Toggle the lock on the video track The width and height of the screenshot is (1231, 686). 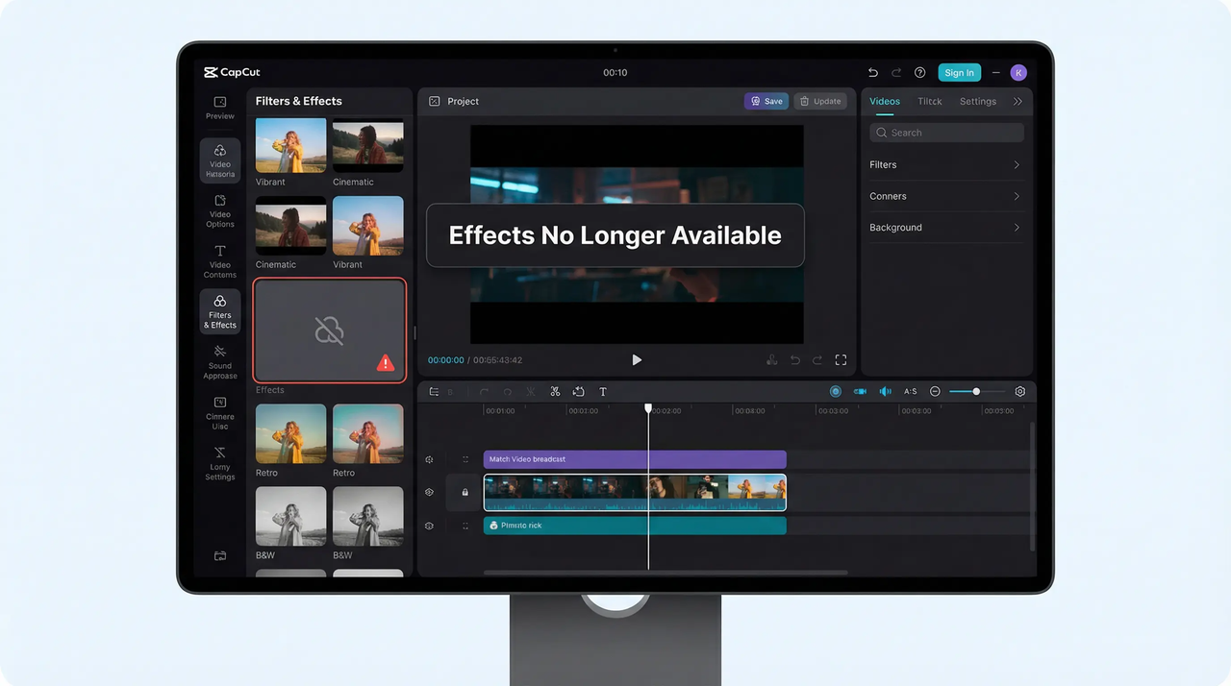pyautogui.click(x=465, y=491)
